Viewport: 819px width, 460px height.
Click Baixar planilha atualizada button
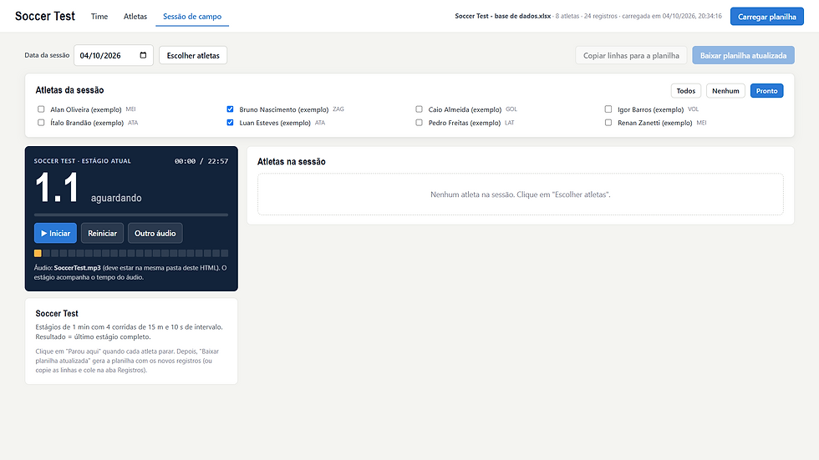(x=743, y=55)
